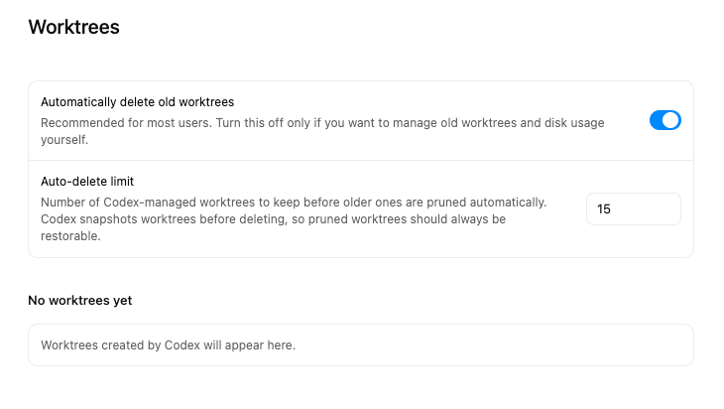724x409 pixels.
Task: Click empty space right of 15 in limit field
Action: (650, 209)
